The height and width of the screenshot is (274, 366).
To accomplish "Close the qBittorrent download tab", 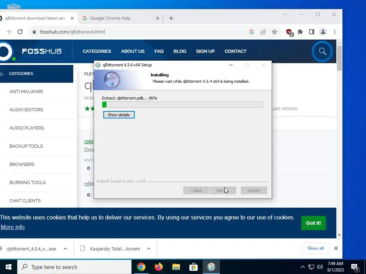I will click(x=72, y=18).
